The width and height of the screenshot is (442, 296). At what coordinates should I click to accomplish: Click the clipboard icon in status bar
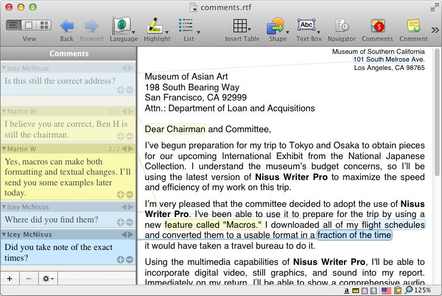point(398,290)
